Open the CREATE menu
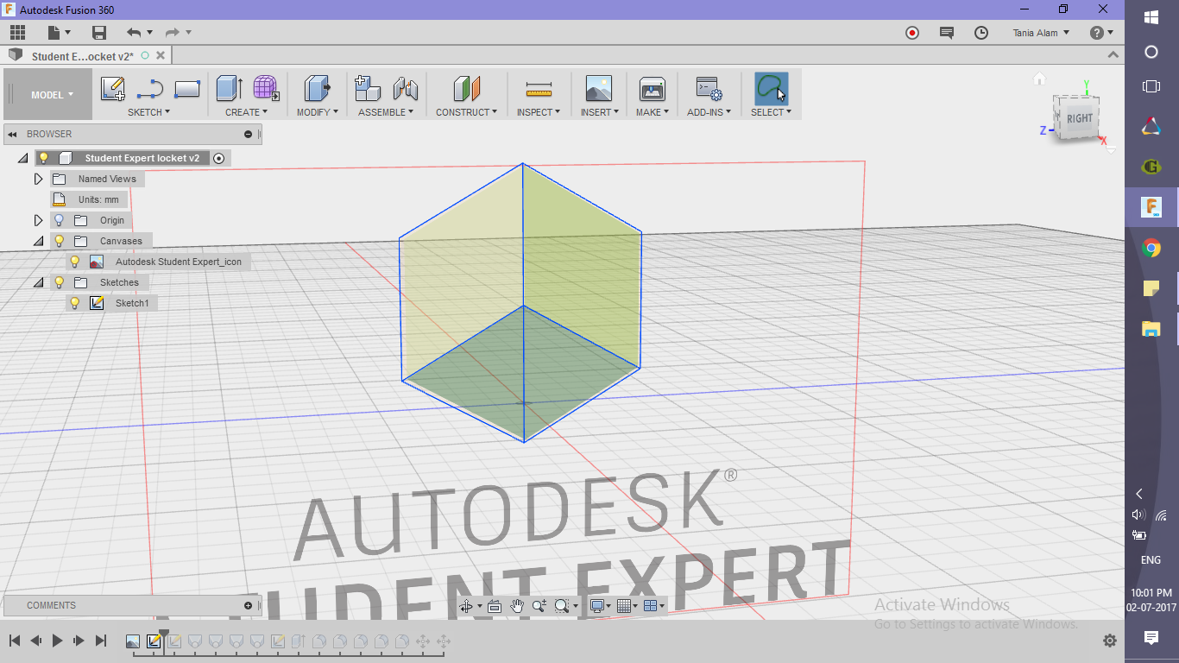The image size is (1179, 663). 246,112
